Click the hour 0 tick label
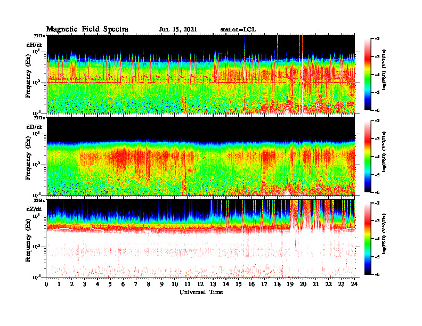The height and width of the screenshot is (326, 422). coord(46,284)
